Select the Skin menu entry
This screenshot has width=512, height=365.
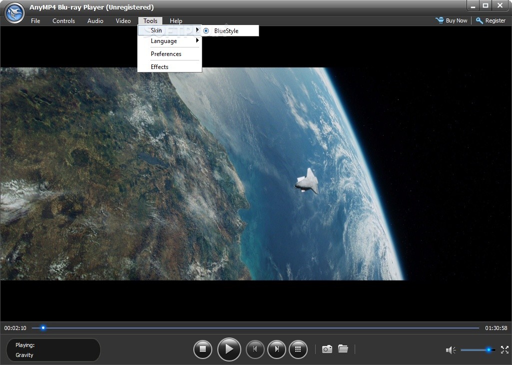pyautogui.click(x=170, y=30)
